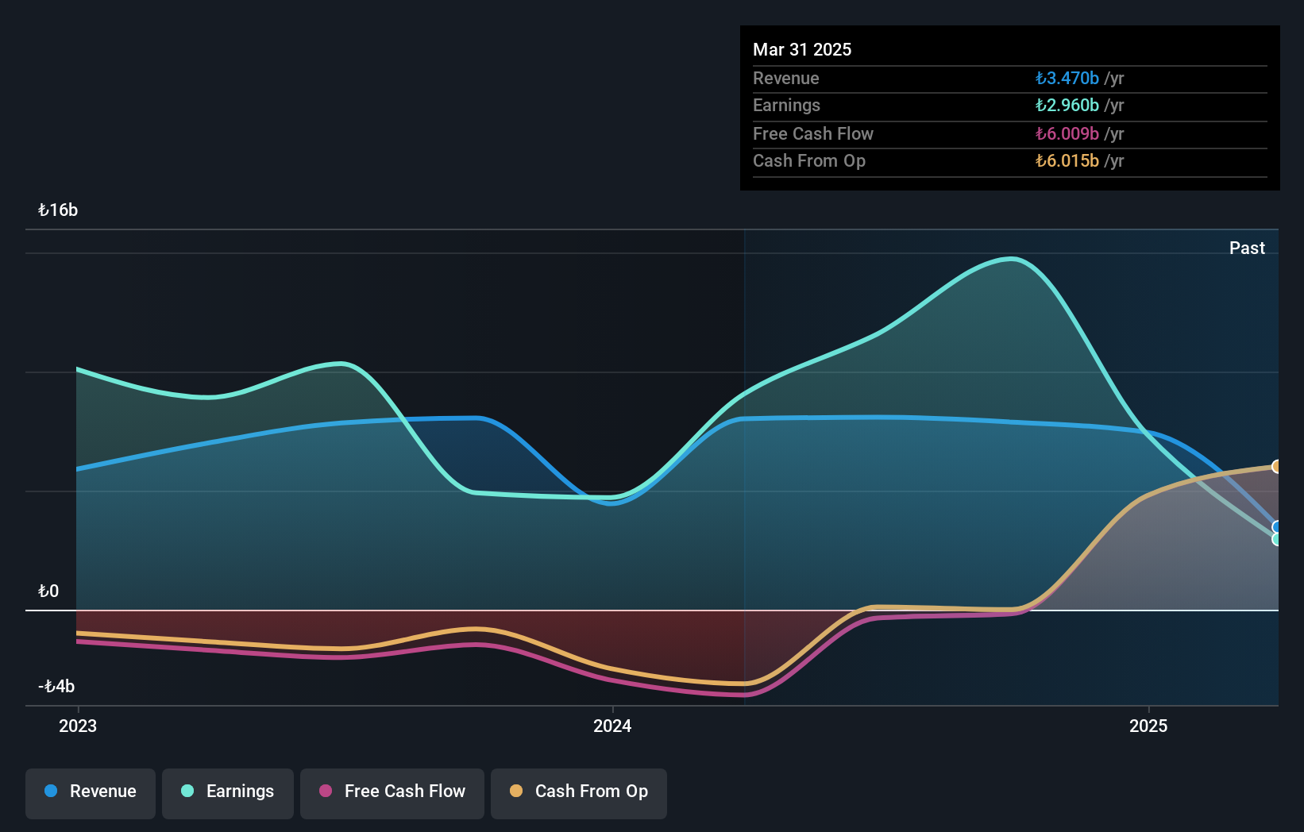Toggle the Cash From Op legend button

click(x=579, y=793)
